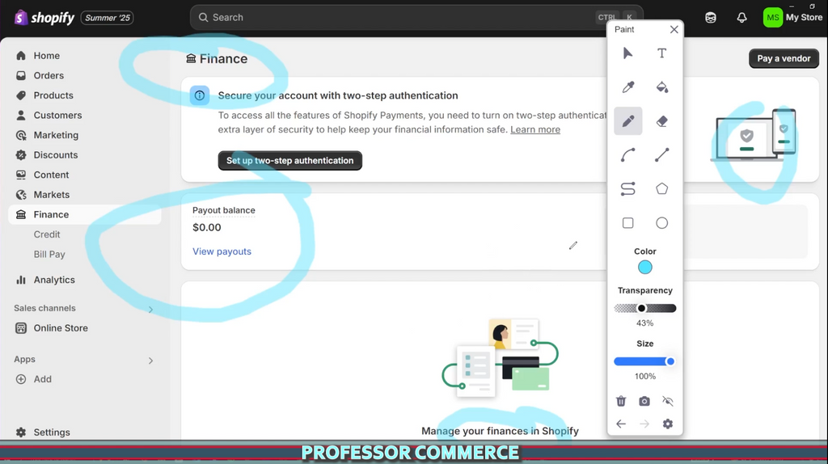
Task: Click the Shopify logo
Action: click(x=44, y=18)
